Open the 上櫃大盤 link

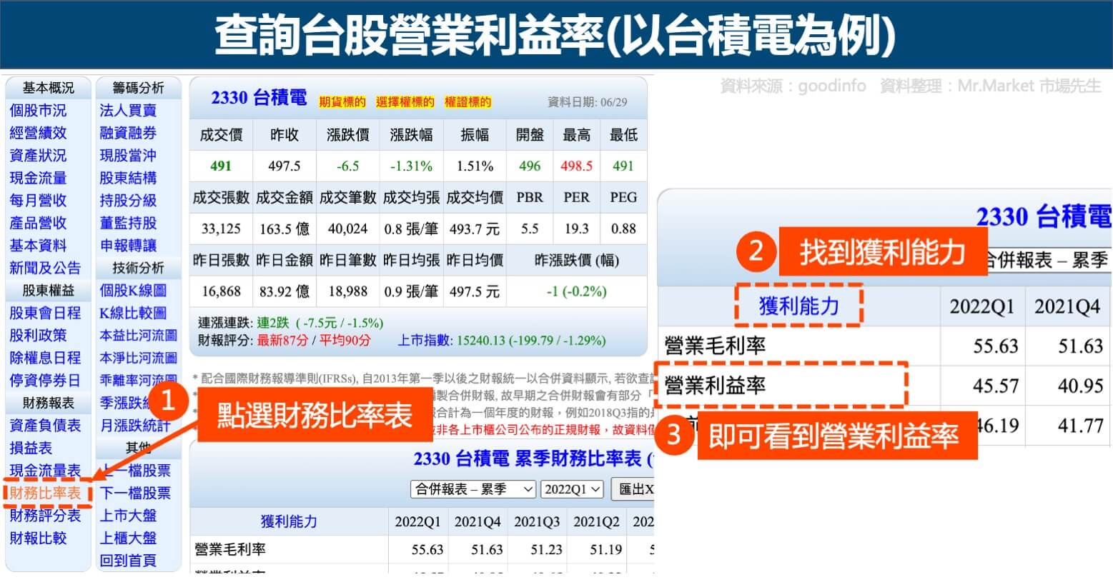[x=128, y=538]
